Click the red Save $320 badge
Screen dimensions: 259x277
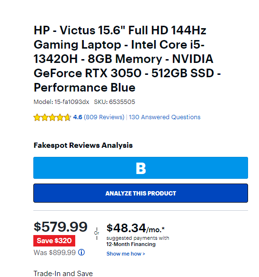(x=54, y=241)
